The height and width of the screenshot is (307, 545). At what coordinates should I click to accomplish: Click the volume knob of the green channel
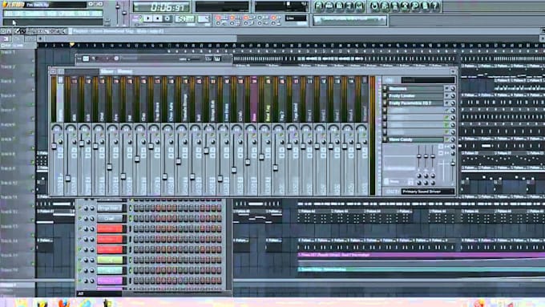click(92, 260)
